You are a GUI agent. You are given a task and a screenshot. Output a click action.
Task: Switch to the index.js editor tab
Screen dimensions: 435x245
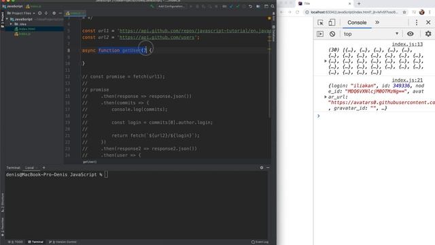pos(75,13)
